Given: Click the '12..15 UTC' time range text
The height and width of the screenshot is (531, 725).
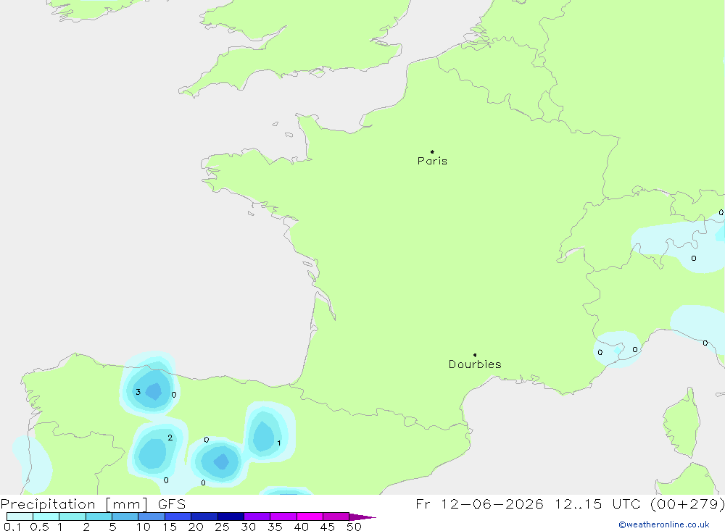Looking at the screenshot, I should tap(598, 504).
